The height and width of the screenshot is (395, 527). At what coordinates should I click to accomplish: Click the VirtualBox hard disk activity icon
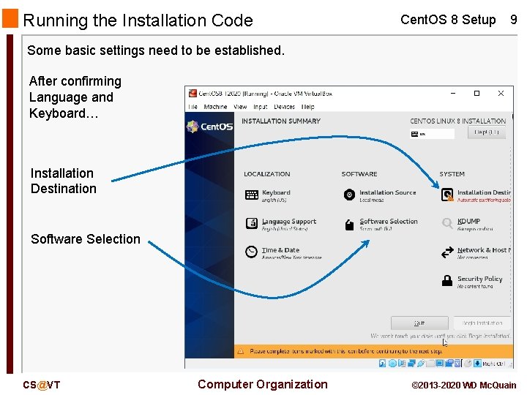(x=383, y=363)
